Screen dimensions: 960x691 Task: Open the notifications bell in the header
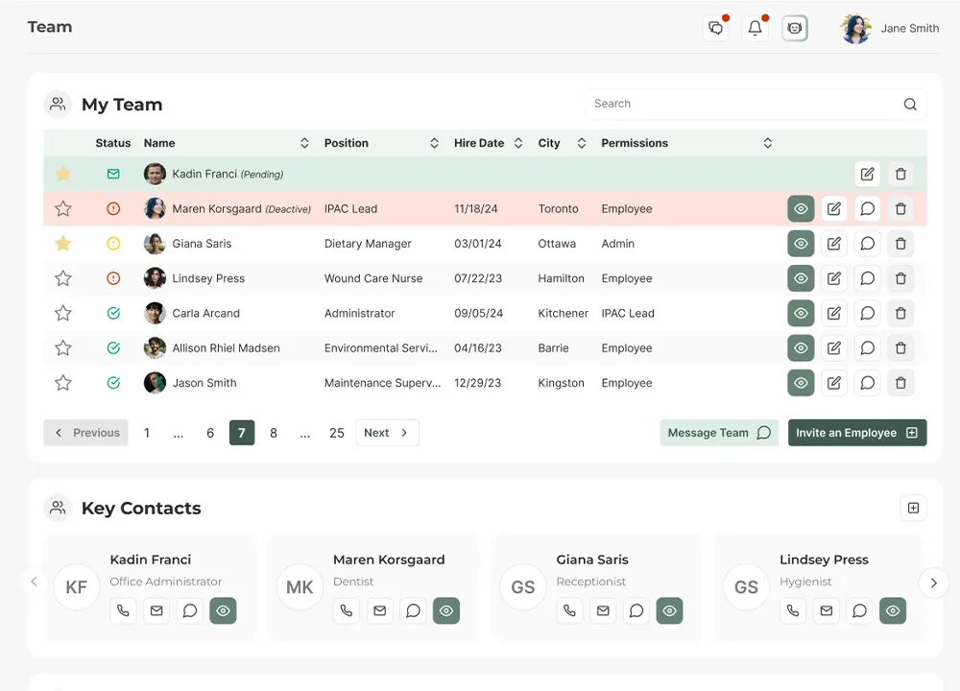pyautogui.click(x=755, y=28)
